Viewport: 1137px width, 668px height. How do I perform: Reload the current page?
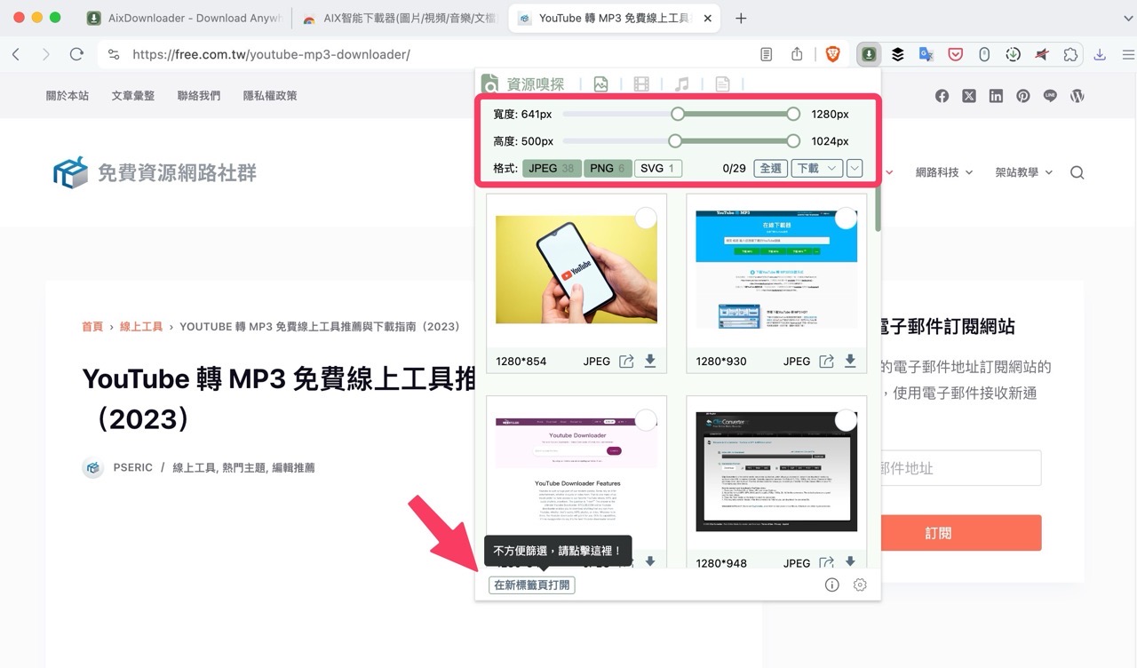(x=76, y=54)
